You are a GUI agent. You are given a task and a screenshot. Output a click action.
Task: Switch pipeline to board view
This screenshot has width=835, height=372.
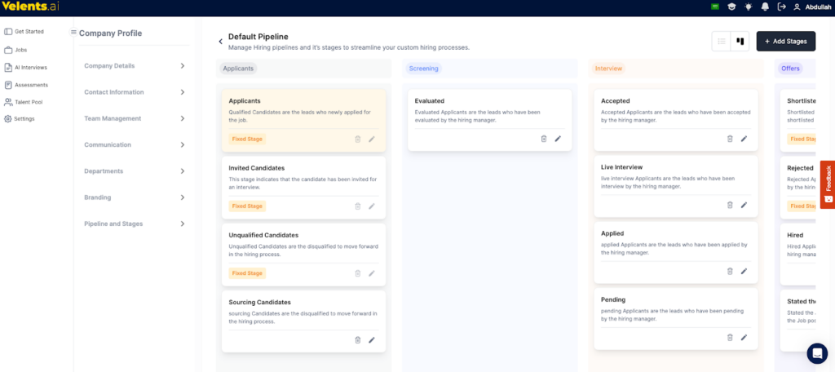(x=741, y=41)
